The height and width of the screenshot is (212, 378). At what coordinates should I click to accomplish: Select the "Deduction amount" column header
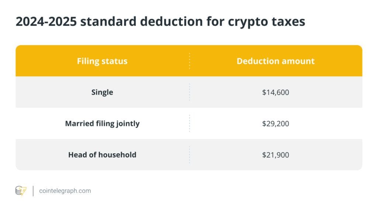tap(275, 61)
